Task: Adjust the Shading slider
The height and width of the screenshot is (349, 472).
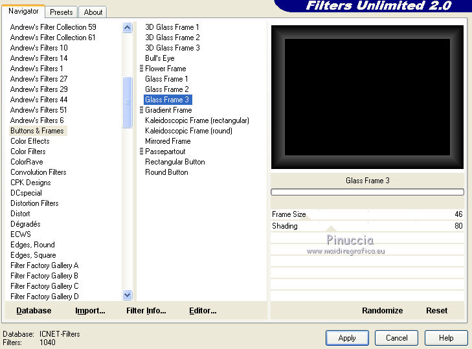Action: click(367, 226)
